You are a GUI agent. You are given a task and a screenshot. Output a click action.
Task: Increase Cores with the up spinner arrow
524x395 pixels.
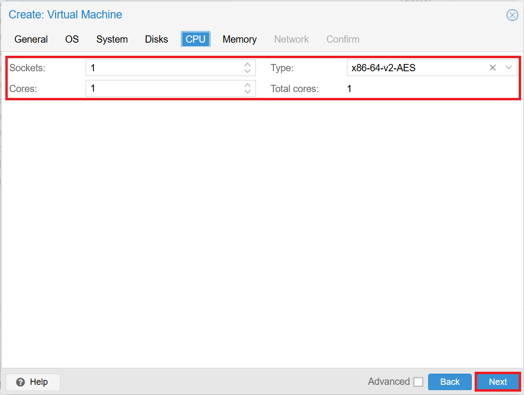click(247, 86)
